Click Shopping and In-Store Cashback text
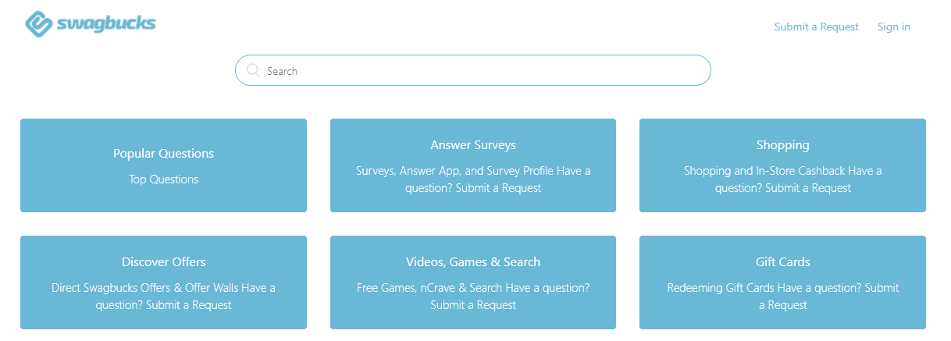This screenshot has width=951, height=341. click(x=765, y=170)
